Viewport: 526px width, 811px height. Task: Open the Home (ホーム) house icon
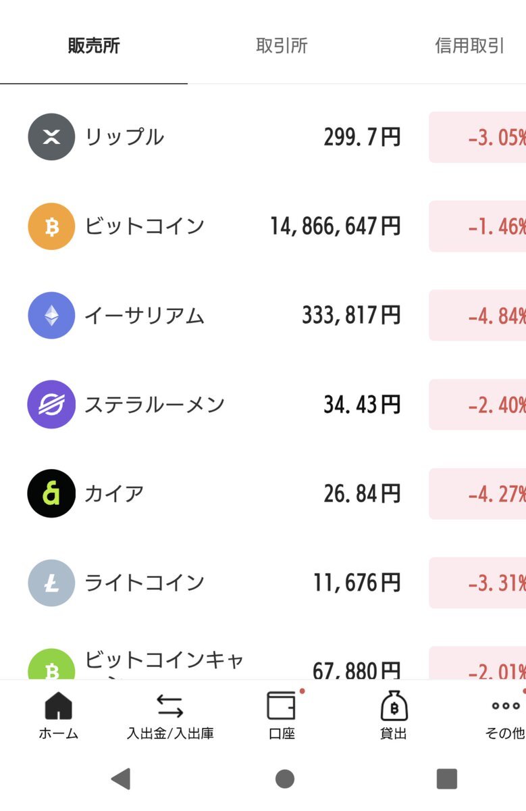click(x=59, y=706)
